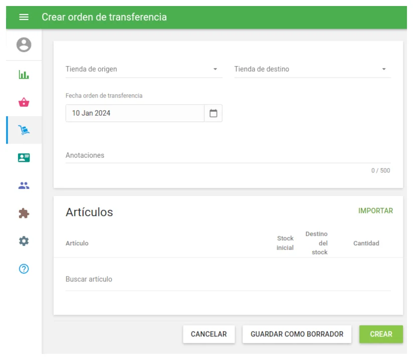Click the Buscar artículo search field
This screenshot has width=413, height=360.
coord(228,279)
